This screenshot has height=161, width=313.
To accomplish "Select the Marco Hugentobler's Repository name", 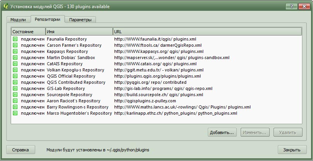I will point(79,113).
